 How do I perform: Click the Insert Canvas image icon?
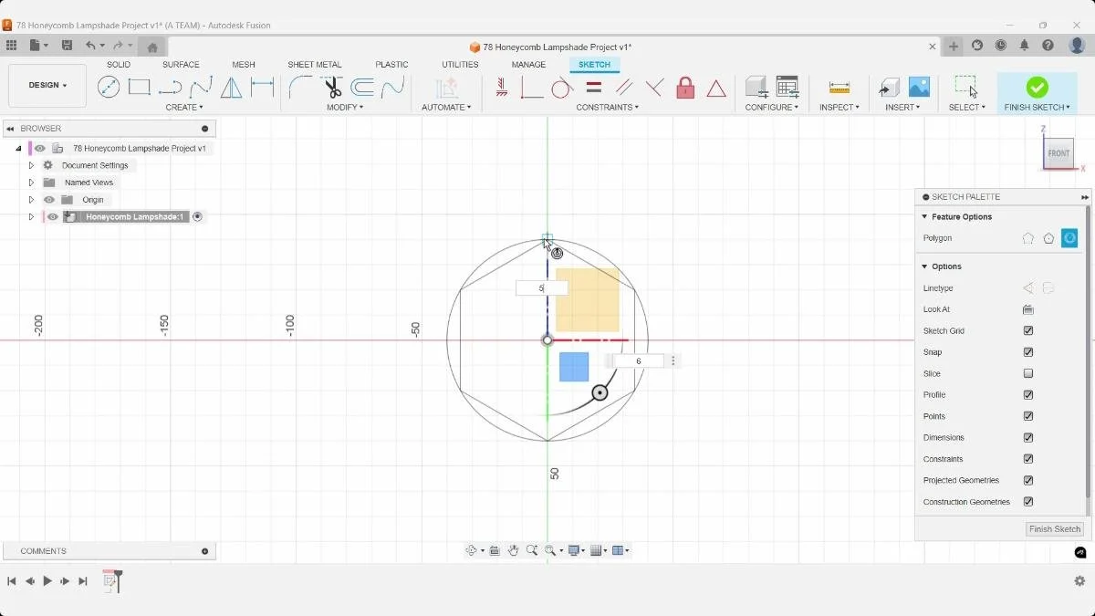[x=919, y=87]
